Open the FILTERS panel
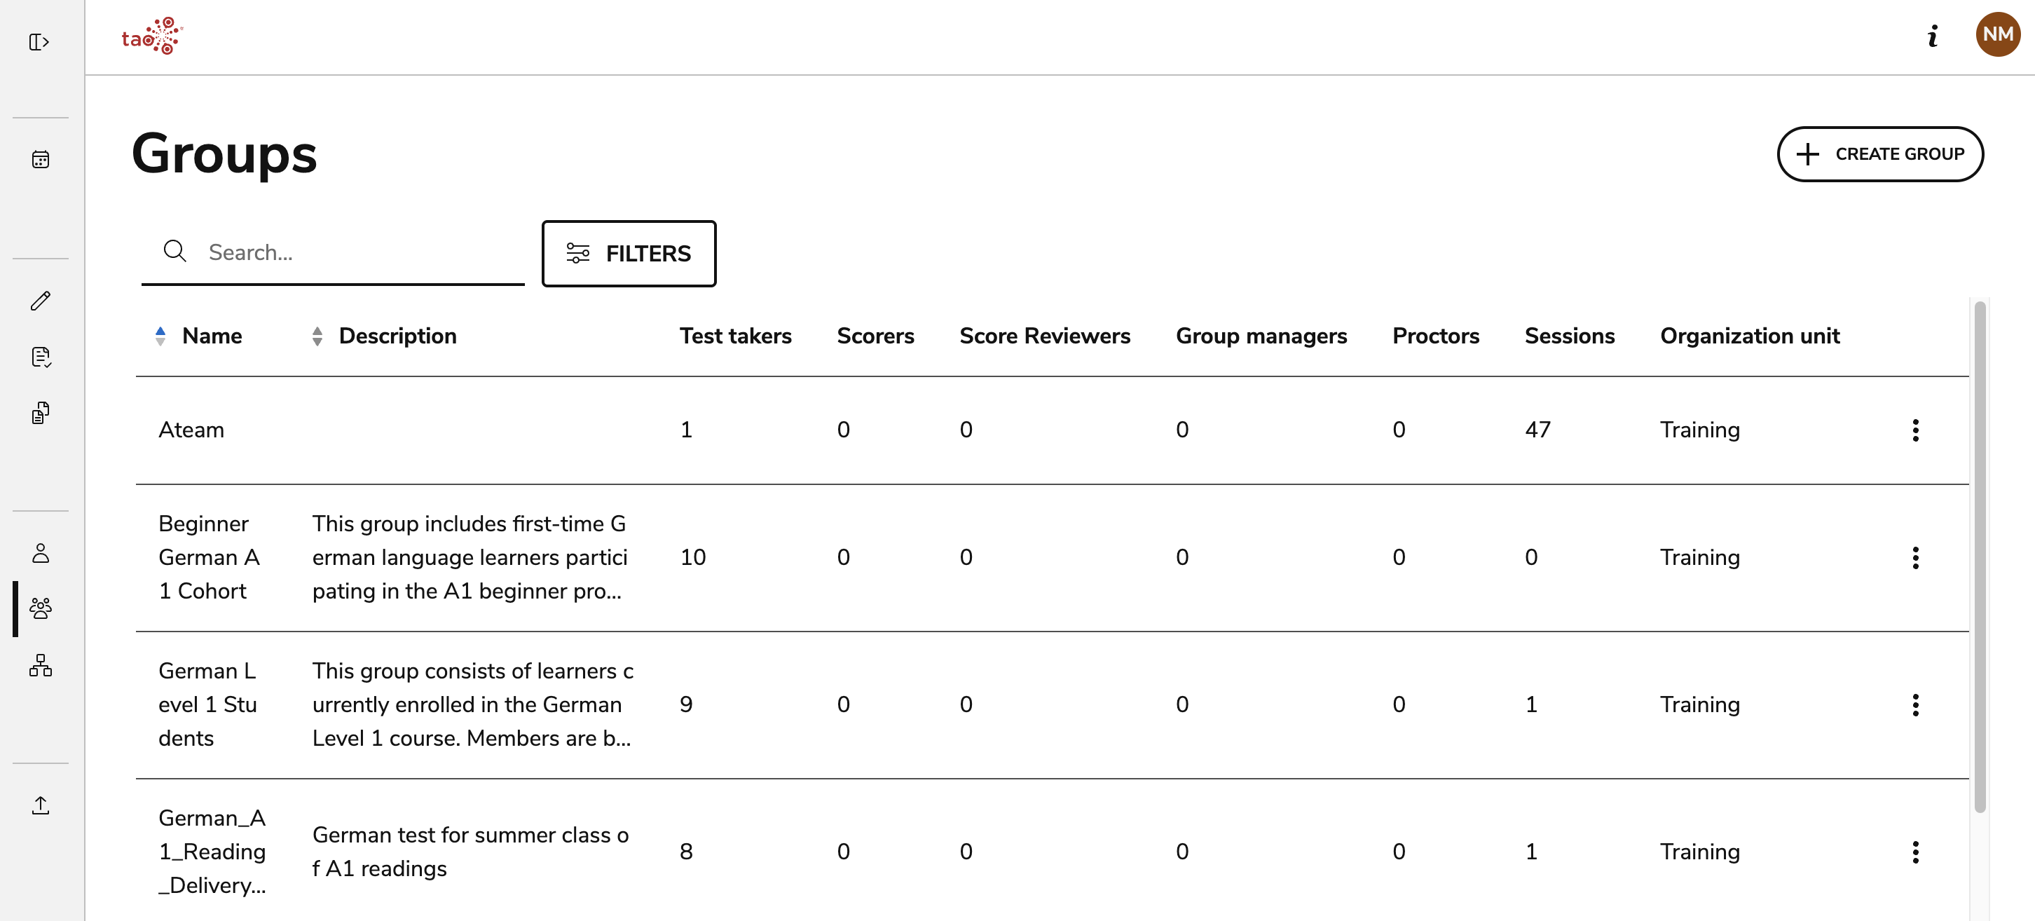Image resolution: width=2035 pixels, height=921 pixels. coord(628,254)
